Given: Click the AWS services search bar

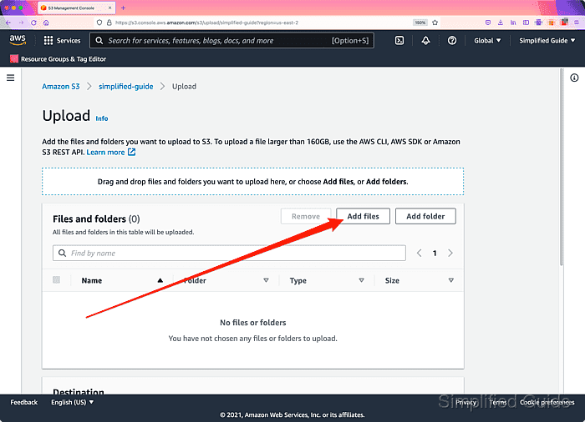Looking at the screenshot, I should (231, 41).
